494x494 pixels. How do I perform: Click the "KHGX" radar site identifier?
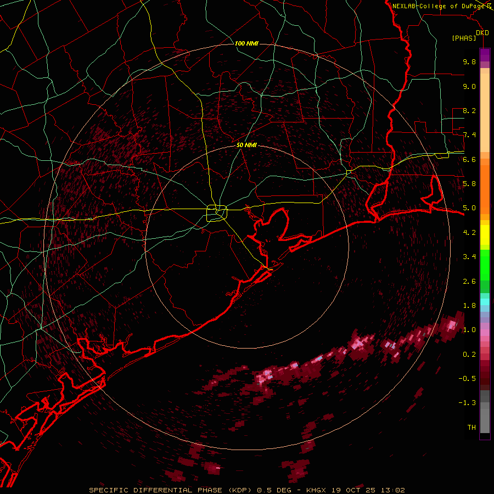[317, 490]
